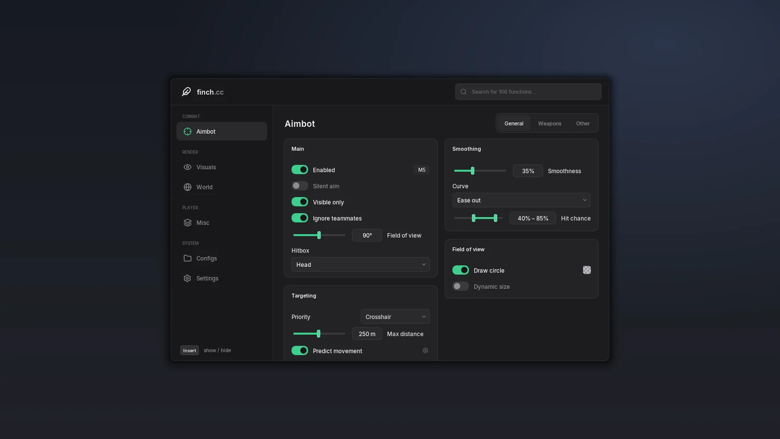Open Predict movement gear settings icon

[425, 351]
